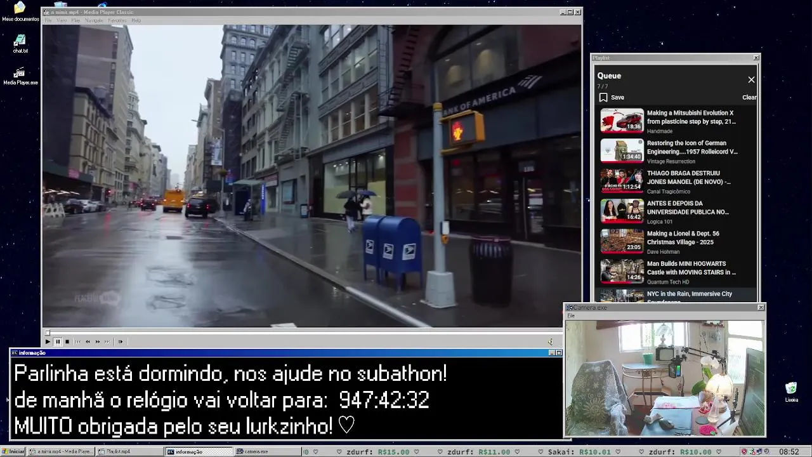
Task: Close the Queue panel with the X icon
Action: tap(751, 79)
